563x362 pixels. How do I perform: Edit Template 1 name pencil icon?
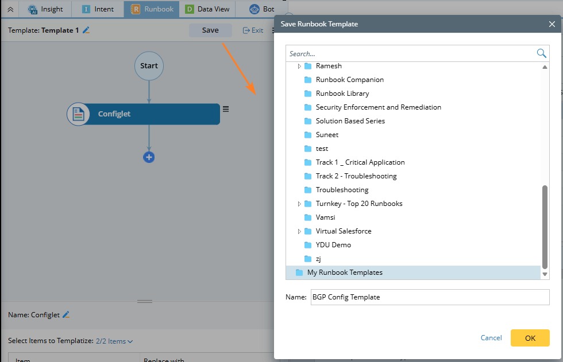click(x=86, y=30)
